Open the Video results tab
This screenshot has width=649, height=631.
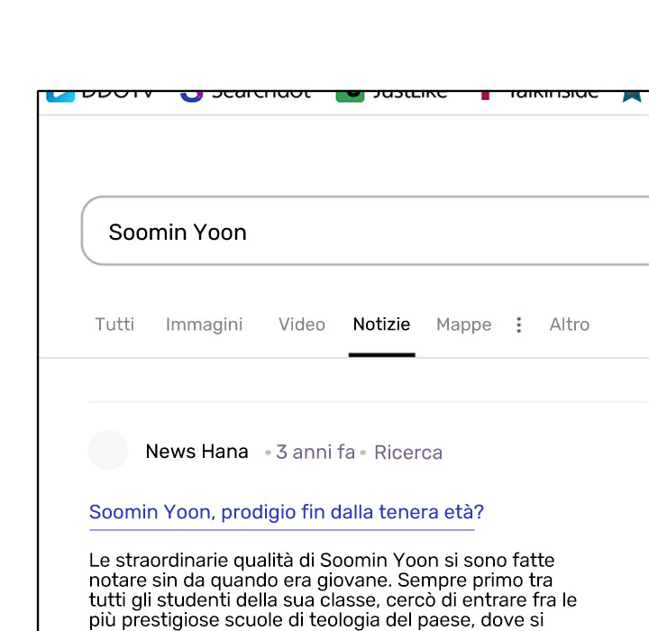pyautogui.click(x=301, y=325)
